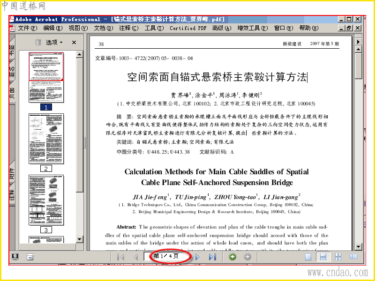The height and width of the screenshot is (281, 375).
Task: Switch to the 注释 comments side tab
Action: coord(12,195)
